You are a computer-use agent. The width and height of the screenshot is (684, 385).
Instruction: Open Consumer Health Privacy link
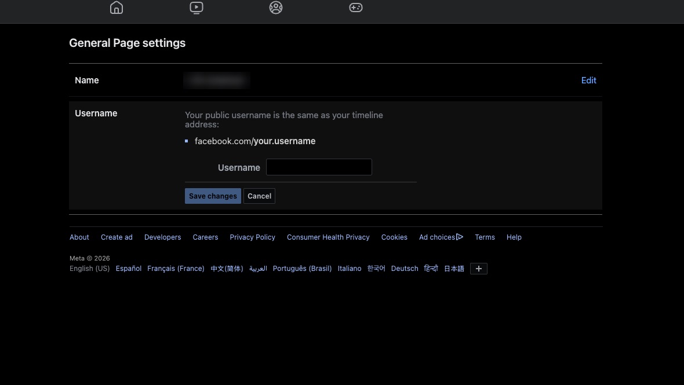click(328, 237)
